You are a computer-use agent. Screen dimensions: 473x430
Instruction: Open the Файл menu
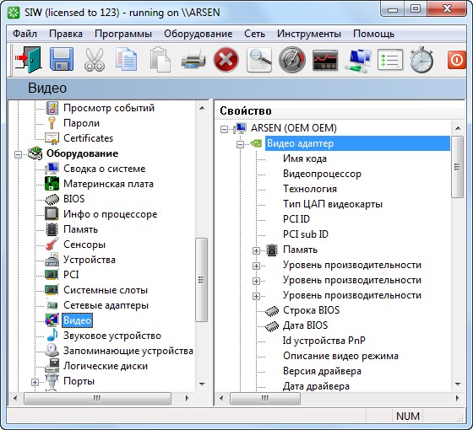click(x=24, y=34)
